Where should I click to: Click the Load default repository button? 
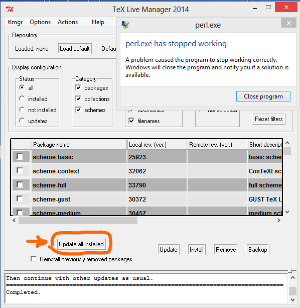[x=75, y=49]
